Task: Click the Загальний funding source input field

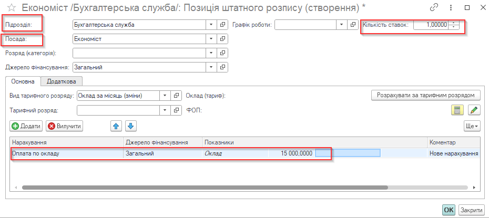Action: tap(139, 67)
